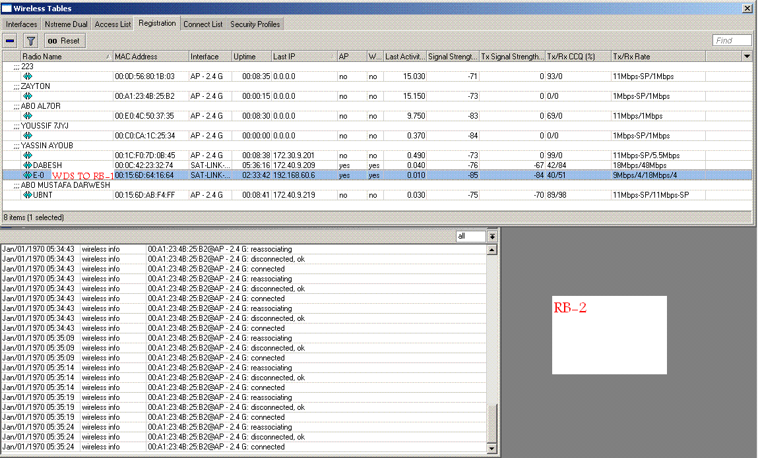Click the Find search field
Viewport: 758px width, 458px height.
(x=732, y=41)
